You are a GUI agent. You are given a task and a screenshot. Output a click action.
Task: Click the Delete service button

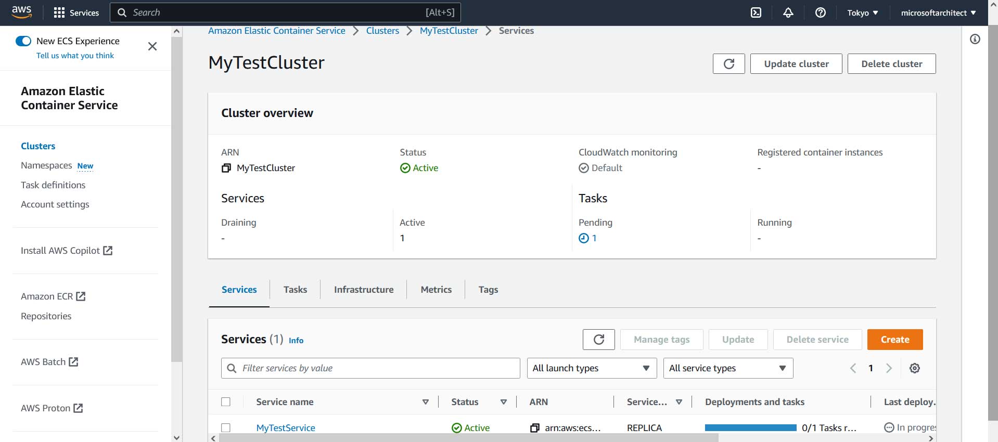tap(817, 340)
